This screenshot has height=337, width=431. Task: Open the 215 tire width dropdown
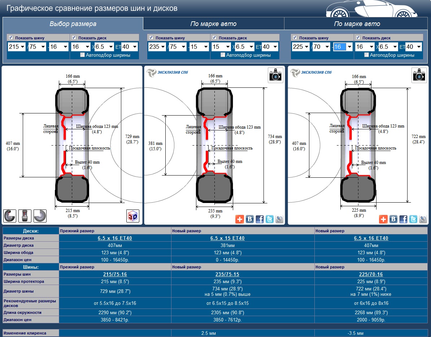(17, 47)
